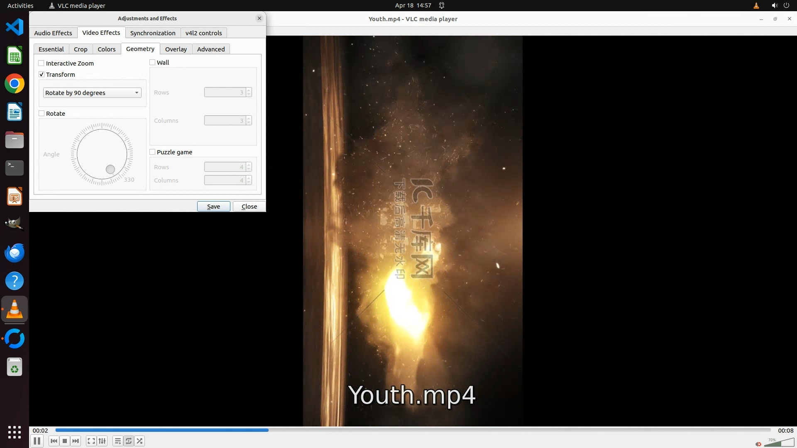797x448 pixels.
Task: Increase the Puzzle game Columns spinner value
Action: [x=249, y=178]
